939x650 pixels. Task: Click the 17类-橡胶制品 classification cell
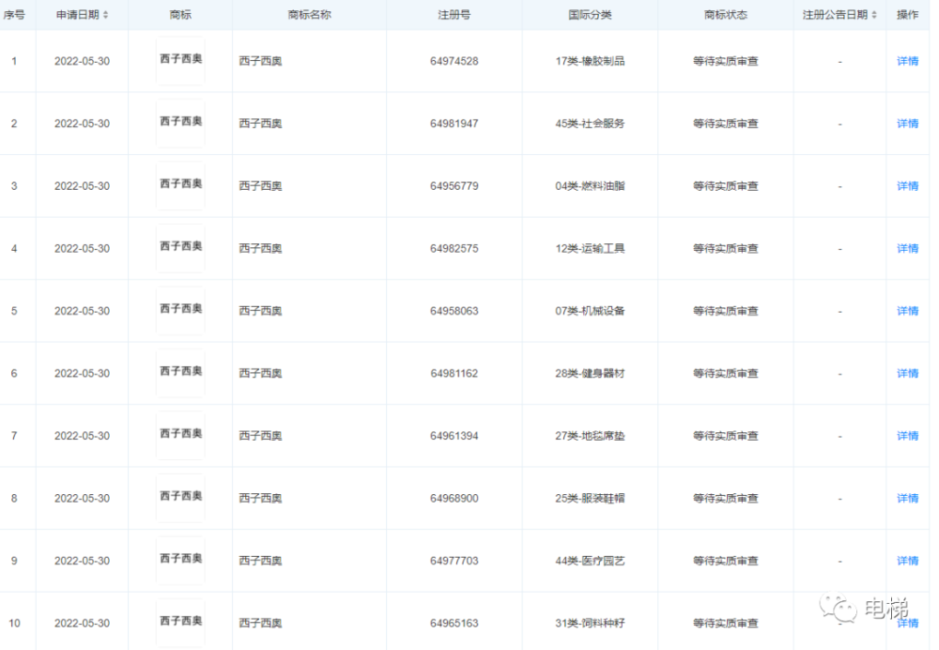tap(590, 61)
